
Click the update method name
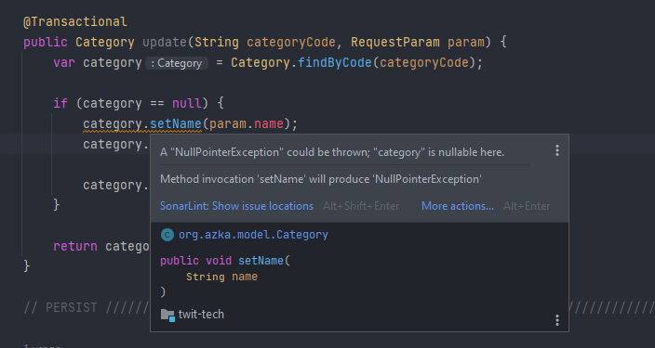coord(165,42)
